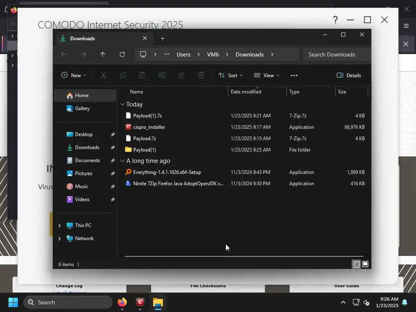Click the address bar ellipsis for hidden path
This screenshot has height=312, width=416.
pyautogui.click(x=167, y=54)
